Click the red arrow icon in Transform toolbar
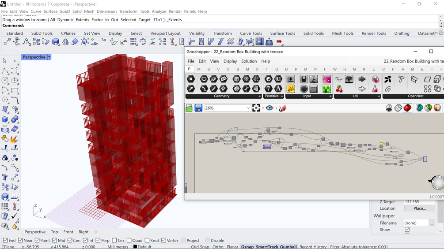This screenshot has height=249, width=444. click(x=280, y=42)
